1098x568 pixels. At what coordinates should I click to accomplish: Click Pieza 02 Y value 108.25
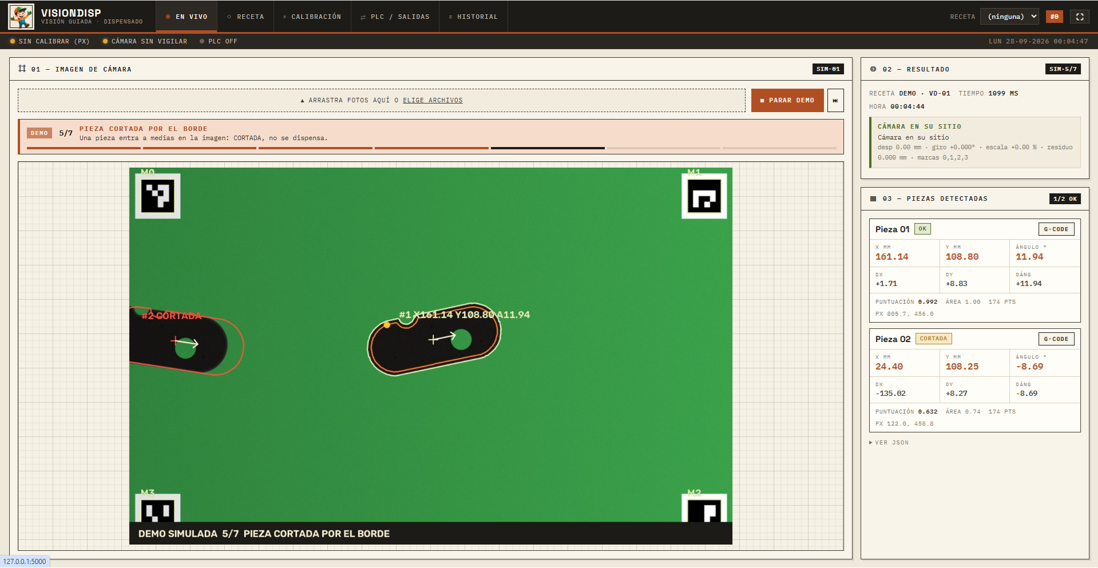962,367
